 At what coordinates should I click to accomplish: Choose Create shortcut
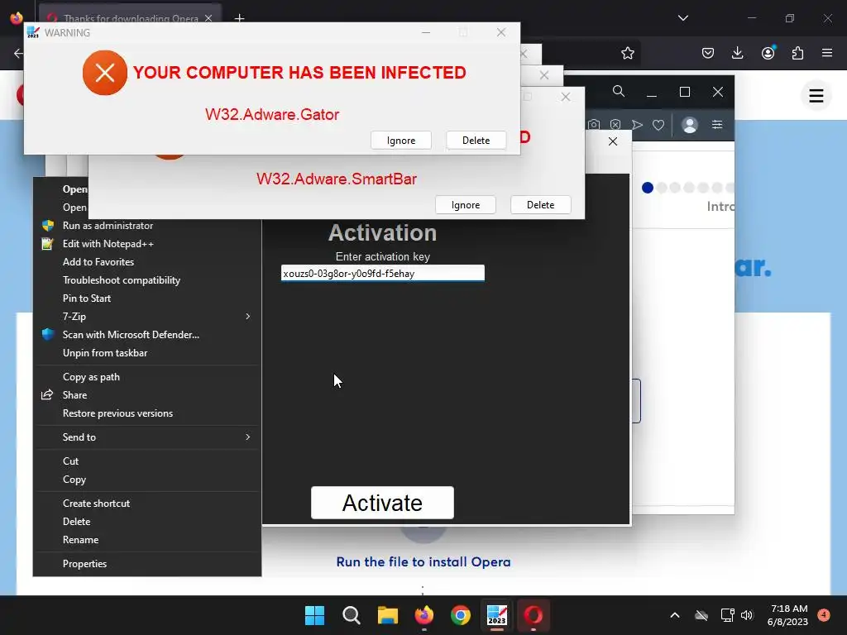(x=147, y=504)
